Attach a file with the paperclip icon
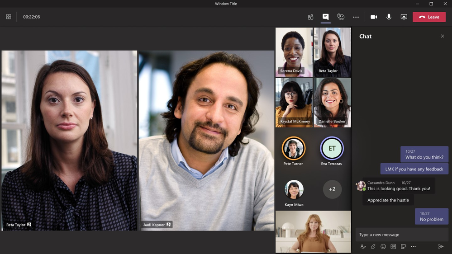This screenshot has height=254, width=452. tap(373, 246)
